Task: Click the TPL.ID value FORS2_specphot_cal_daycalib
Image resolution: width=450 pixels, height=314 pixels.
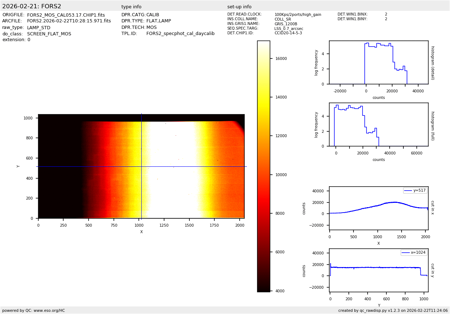Action: (180, 34)
